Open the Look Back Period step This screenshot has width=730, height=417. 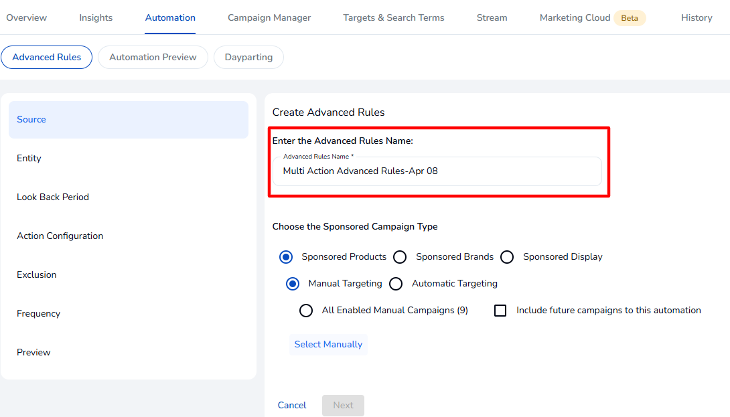point(53,197)
